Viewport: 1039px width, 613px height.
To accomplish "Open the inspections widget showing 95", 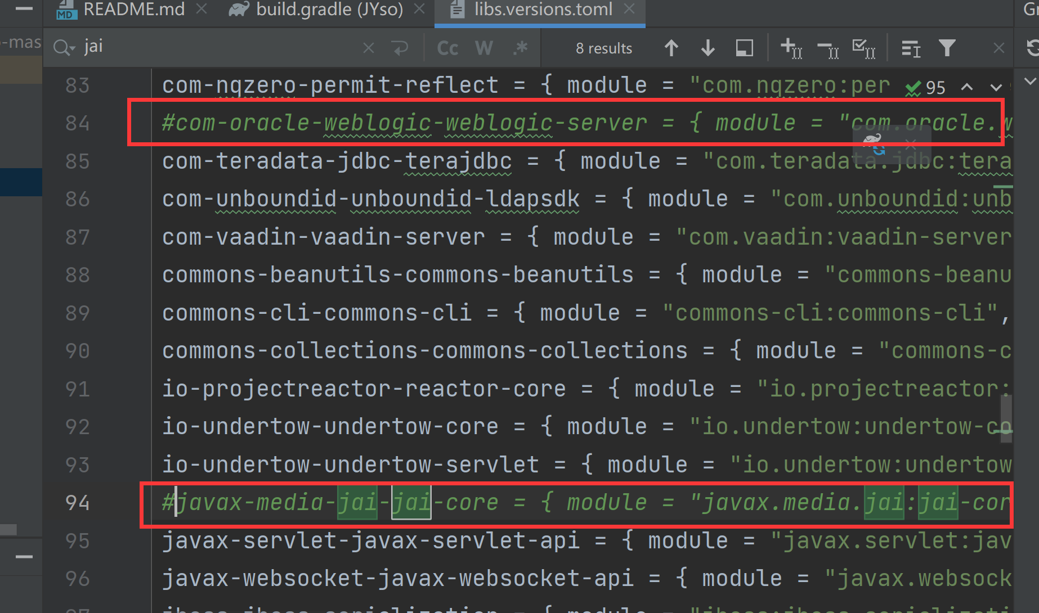I will [x=925, y=87].
